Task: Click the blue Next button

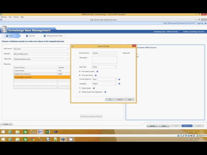Action: (187, 126)
